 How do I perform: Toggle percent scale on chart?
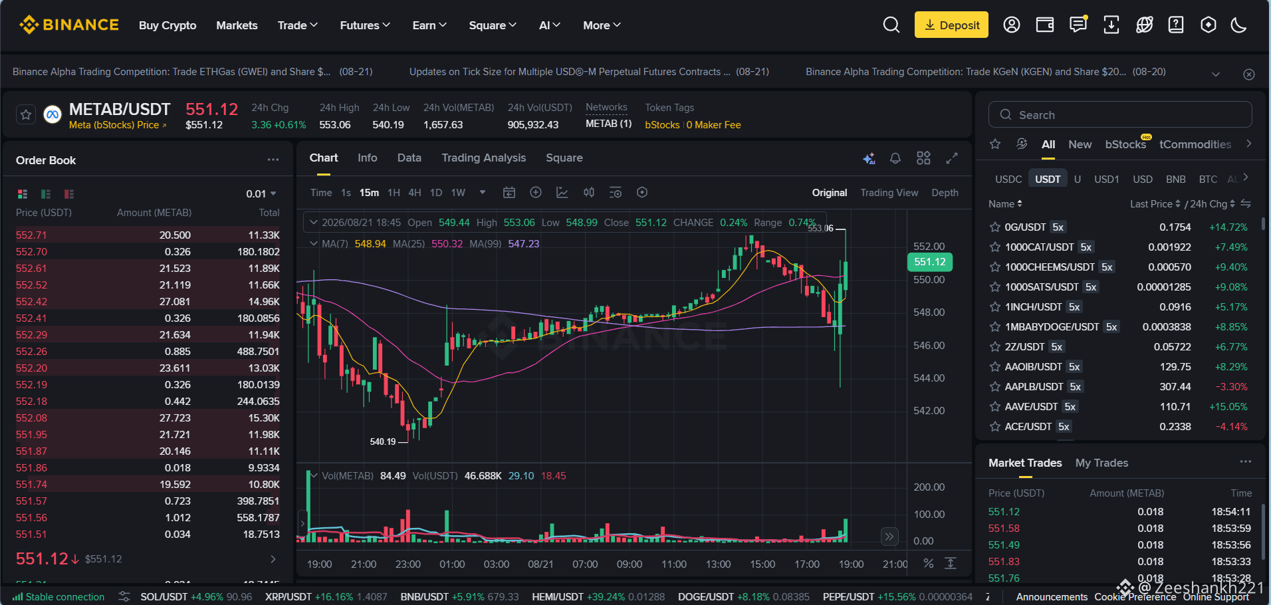coord(929,564)
